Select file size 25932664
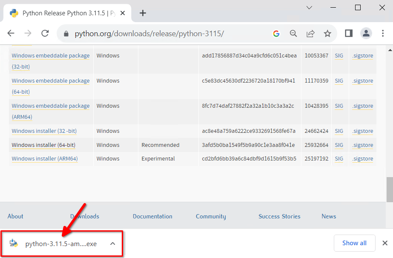The height and width of the screenshot is (258, 393). click(316, 145)
